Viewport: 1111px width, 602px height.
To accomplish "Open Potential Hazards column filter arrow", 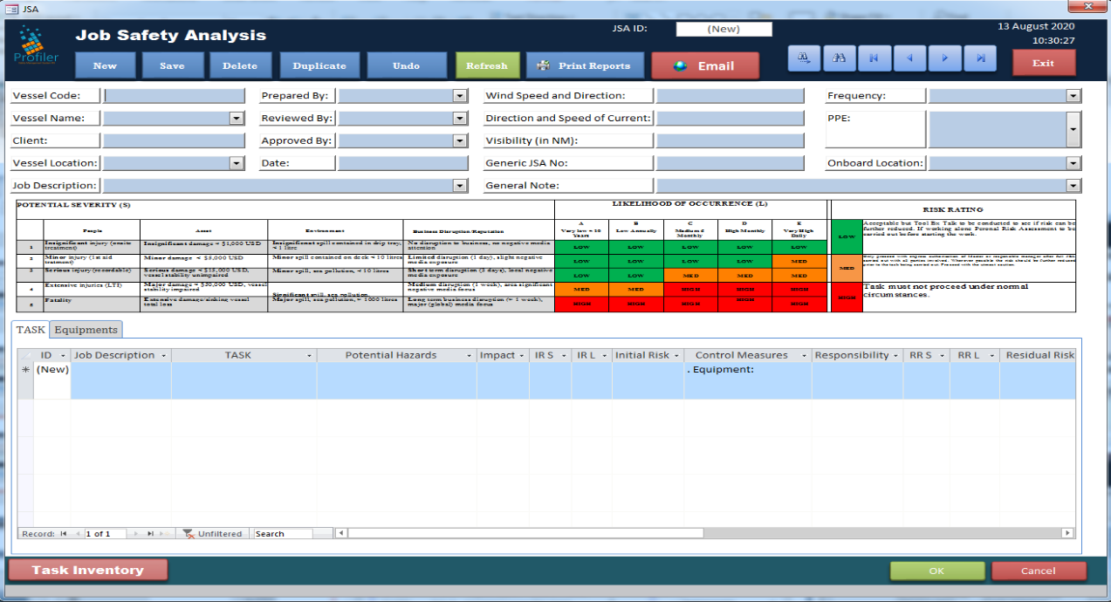I will point(470,356).
